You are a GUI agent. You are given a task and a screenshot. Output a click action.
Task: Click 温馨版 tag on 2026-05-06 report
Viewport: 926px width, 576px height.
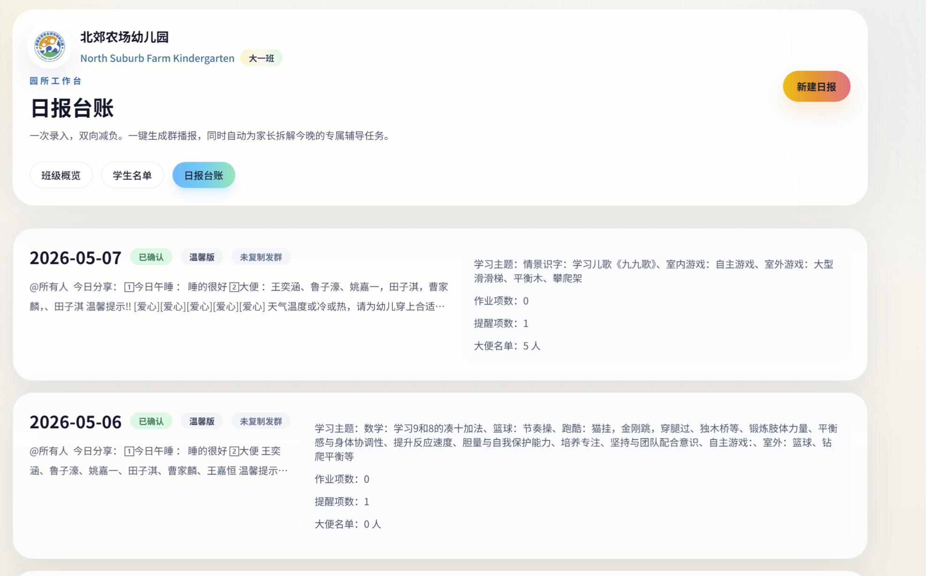[202, 422]
